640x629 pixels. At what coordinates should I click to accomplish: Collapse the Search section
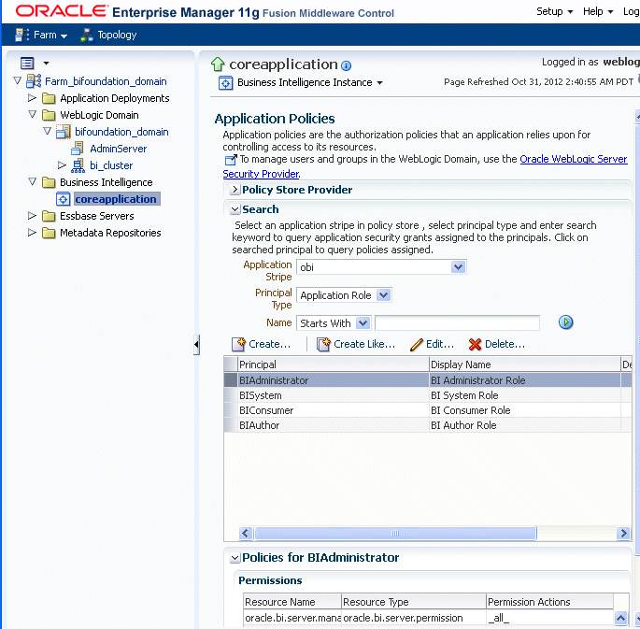[235, 209]
